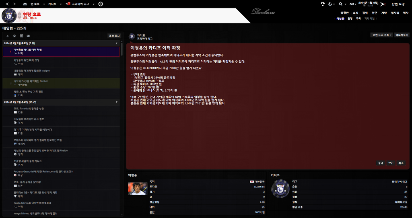Click the 2014년 1월 9일 date display
This screenshot has width=412, height=218.
coord(368,4)
